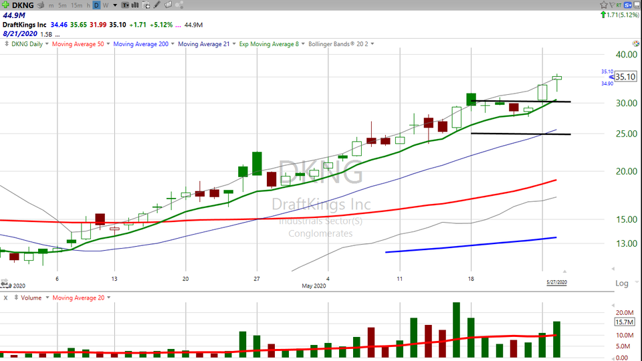Viewport: 642px width, 361px height.
Task: Select the 5m timeframe option
Action: [62, 5]
